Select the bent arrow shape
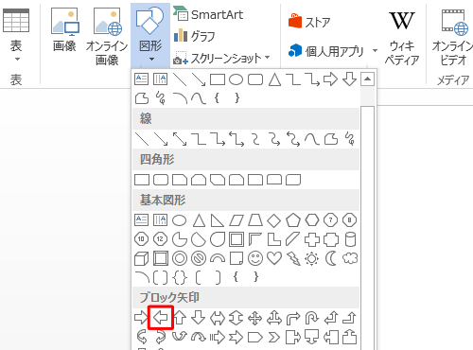This screenshot has width=473, height=350. click(x=293, y=318)
